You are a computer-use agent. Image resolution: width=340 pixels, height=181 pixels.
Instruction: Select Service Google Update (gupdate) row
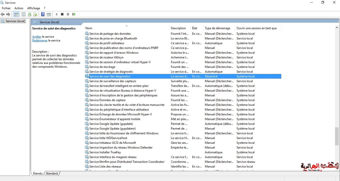[111, 124]
